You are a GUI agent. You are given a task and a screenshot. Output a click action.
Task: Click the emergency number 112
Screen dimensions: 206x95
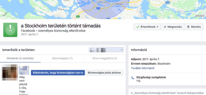point(138,81)
